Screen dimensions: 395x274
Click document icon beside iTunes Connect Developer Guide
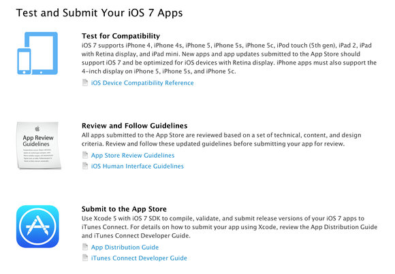click(85, 258)
